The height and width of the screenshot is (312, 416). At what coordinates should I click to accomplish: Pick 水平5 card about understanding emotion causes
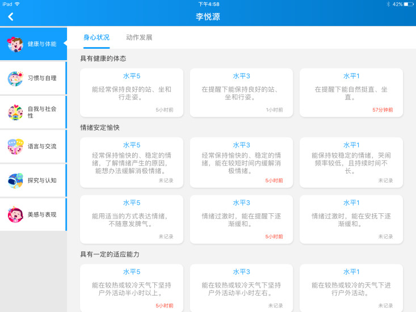pos(131,162)
